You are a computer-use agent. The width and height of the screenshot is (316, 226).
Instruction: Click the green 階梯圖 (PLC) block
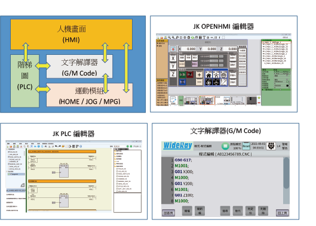click(x=24, y=81)
